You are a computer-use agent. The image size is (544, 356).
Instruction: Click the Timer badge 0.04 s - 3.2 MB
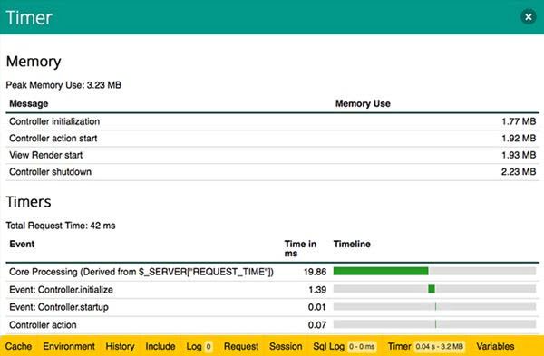[x=439, y=346]
